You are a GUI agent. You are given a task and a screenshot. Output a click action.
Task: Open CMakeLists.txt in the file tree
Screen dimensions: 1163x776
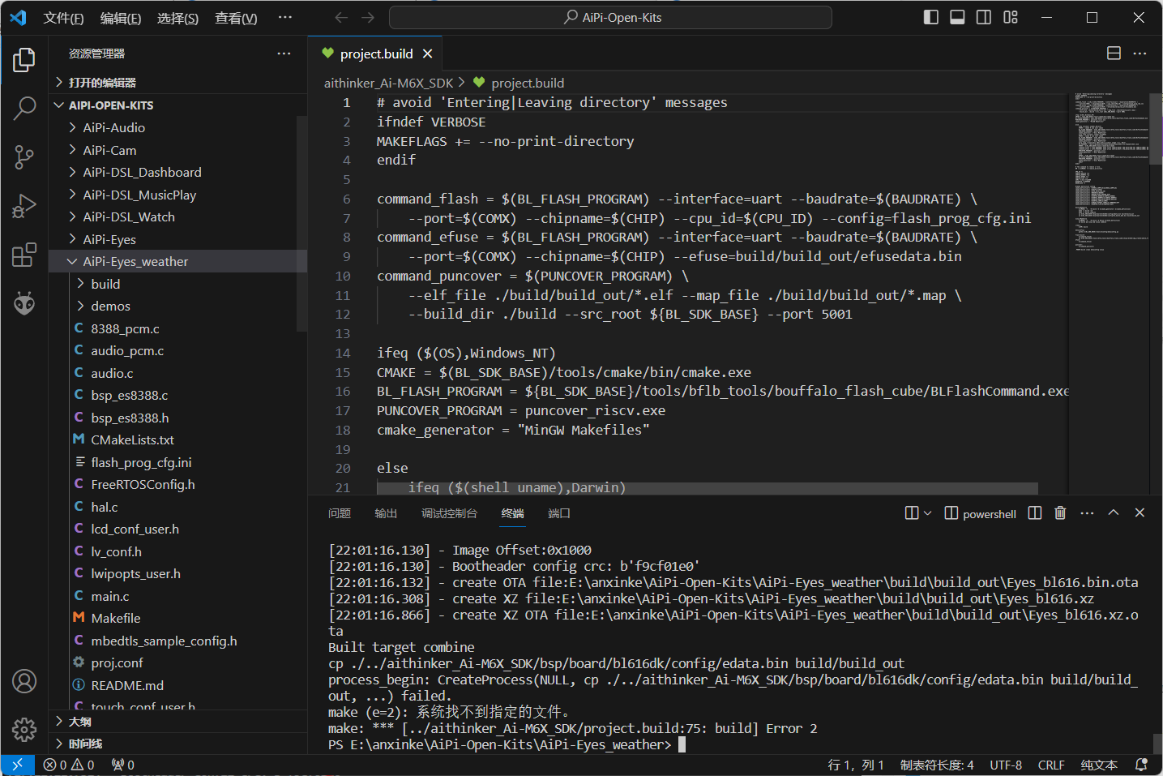[x=177, y=439]
